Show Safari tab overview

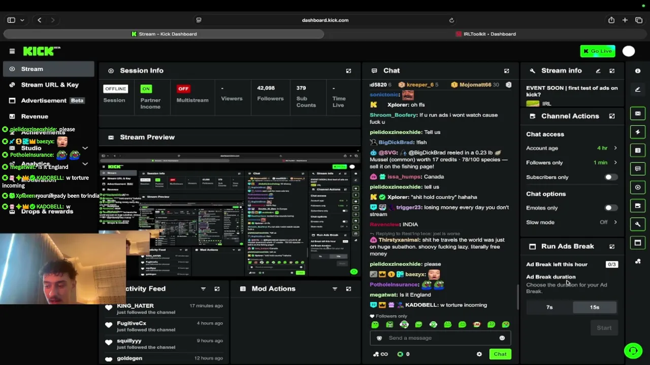639,20
